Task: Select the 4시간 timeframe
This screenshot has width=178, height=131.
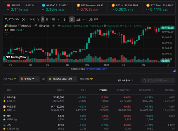Action: click(x=32, y=19)
